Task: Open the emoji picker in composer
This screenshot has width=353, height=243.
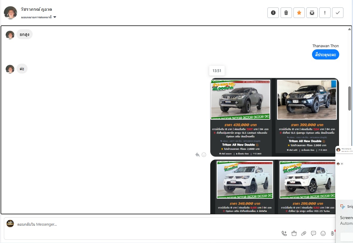Action: tap(323, 233)
